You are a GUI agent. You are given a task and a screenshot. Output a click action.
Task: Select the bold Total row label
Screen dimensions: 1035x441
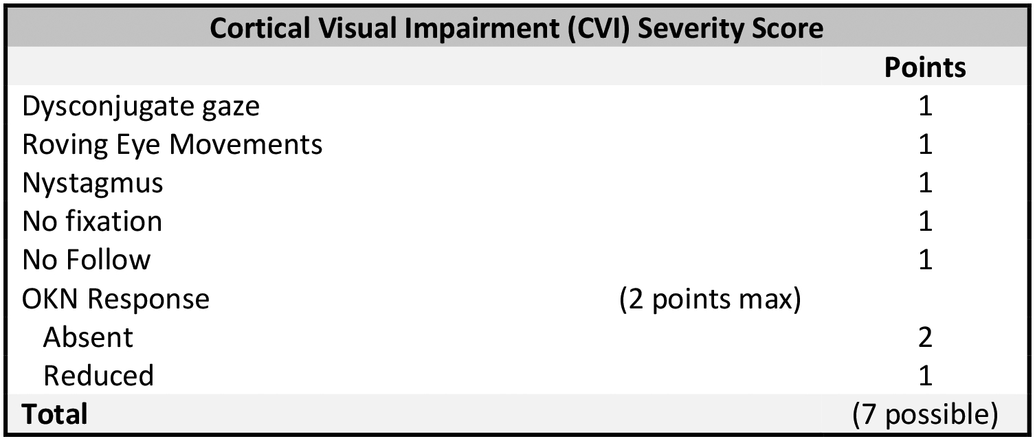coord(55,415)
